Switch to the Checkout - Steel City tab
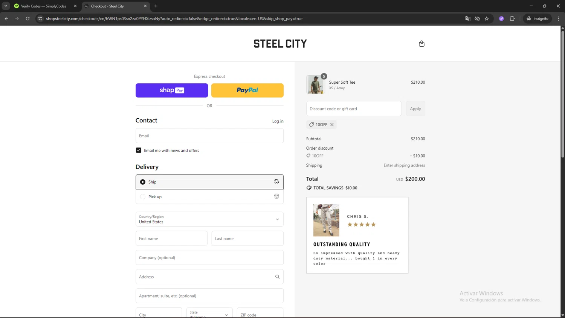The image size is (565, 318). [x=115, y=6]
